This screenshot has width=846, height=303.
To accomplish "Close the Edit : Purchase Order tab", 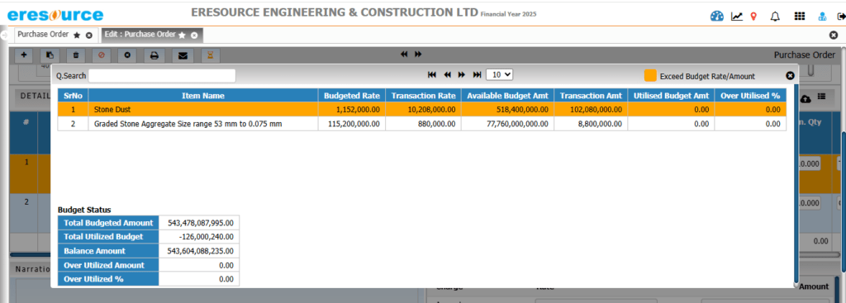I will [194, 35].
